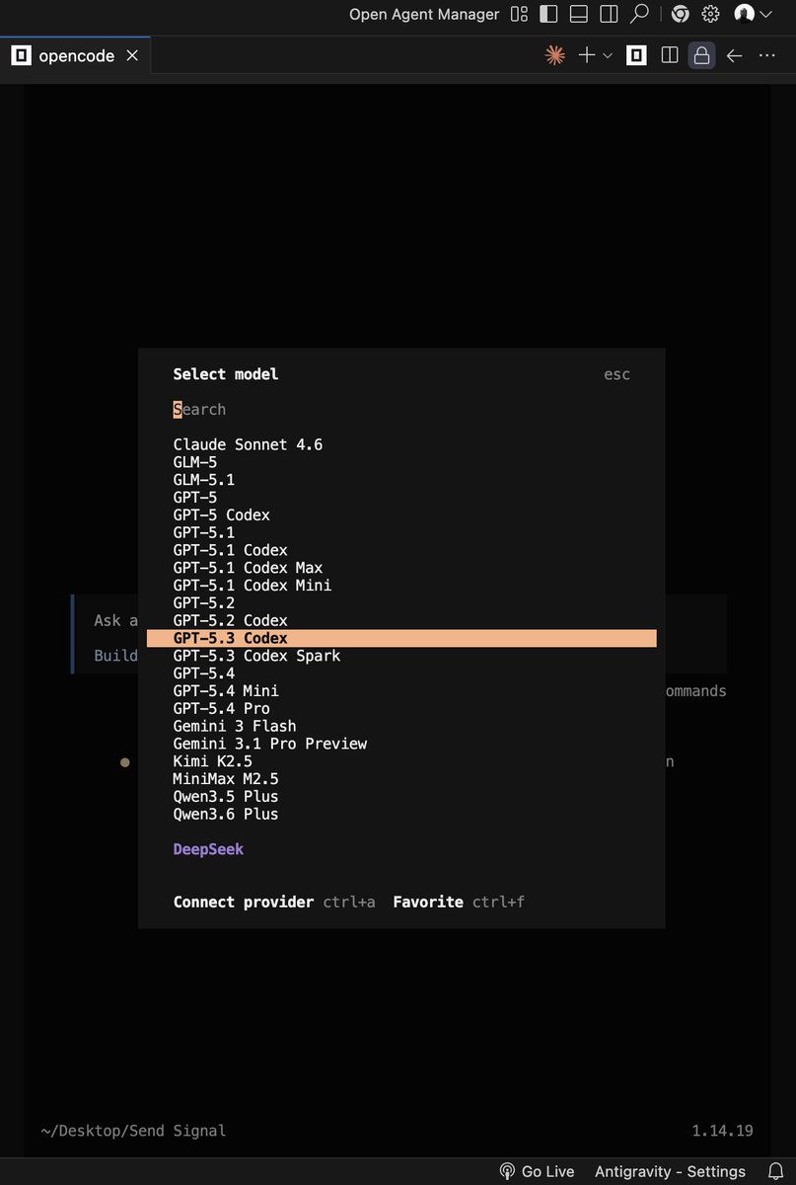Open Antigravity - Settings status item

click(x=670, y=1171)
